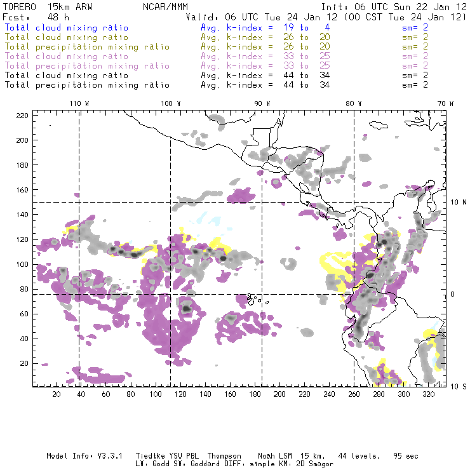The width and height of the screenshot is (470, 470).
Task: Click the "160" tick on the vertical axis
Action: click(x=22, y=190)
